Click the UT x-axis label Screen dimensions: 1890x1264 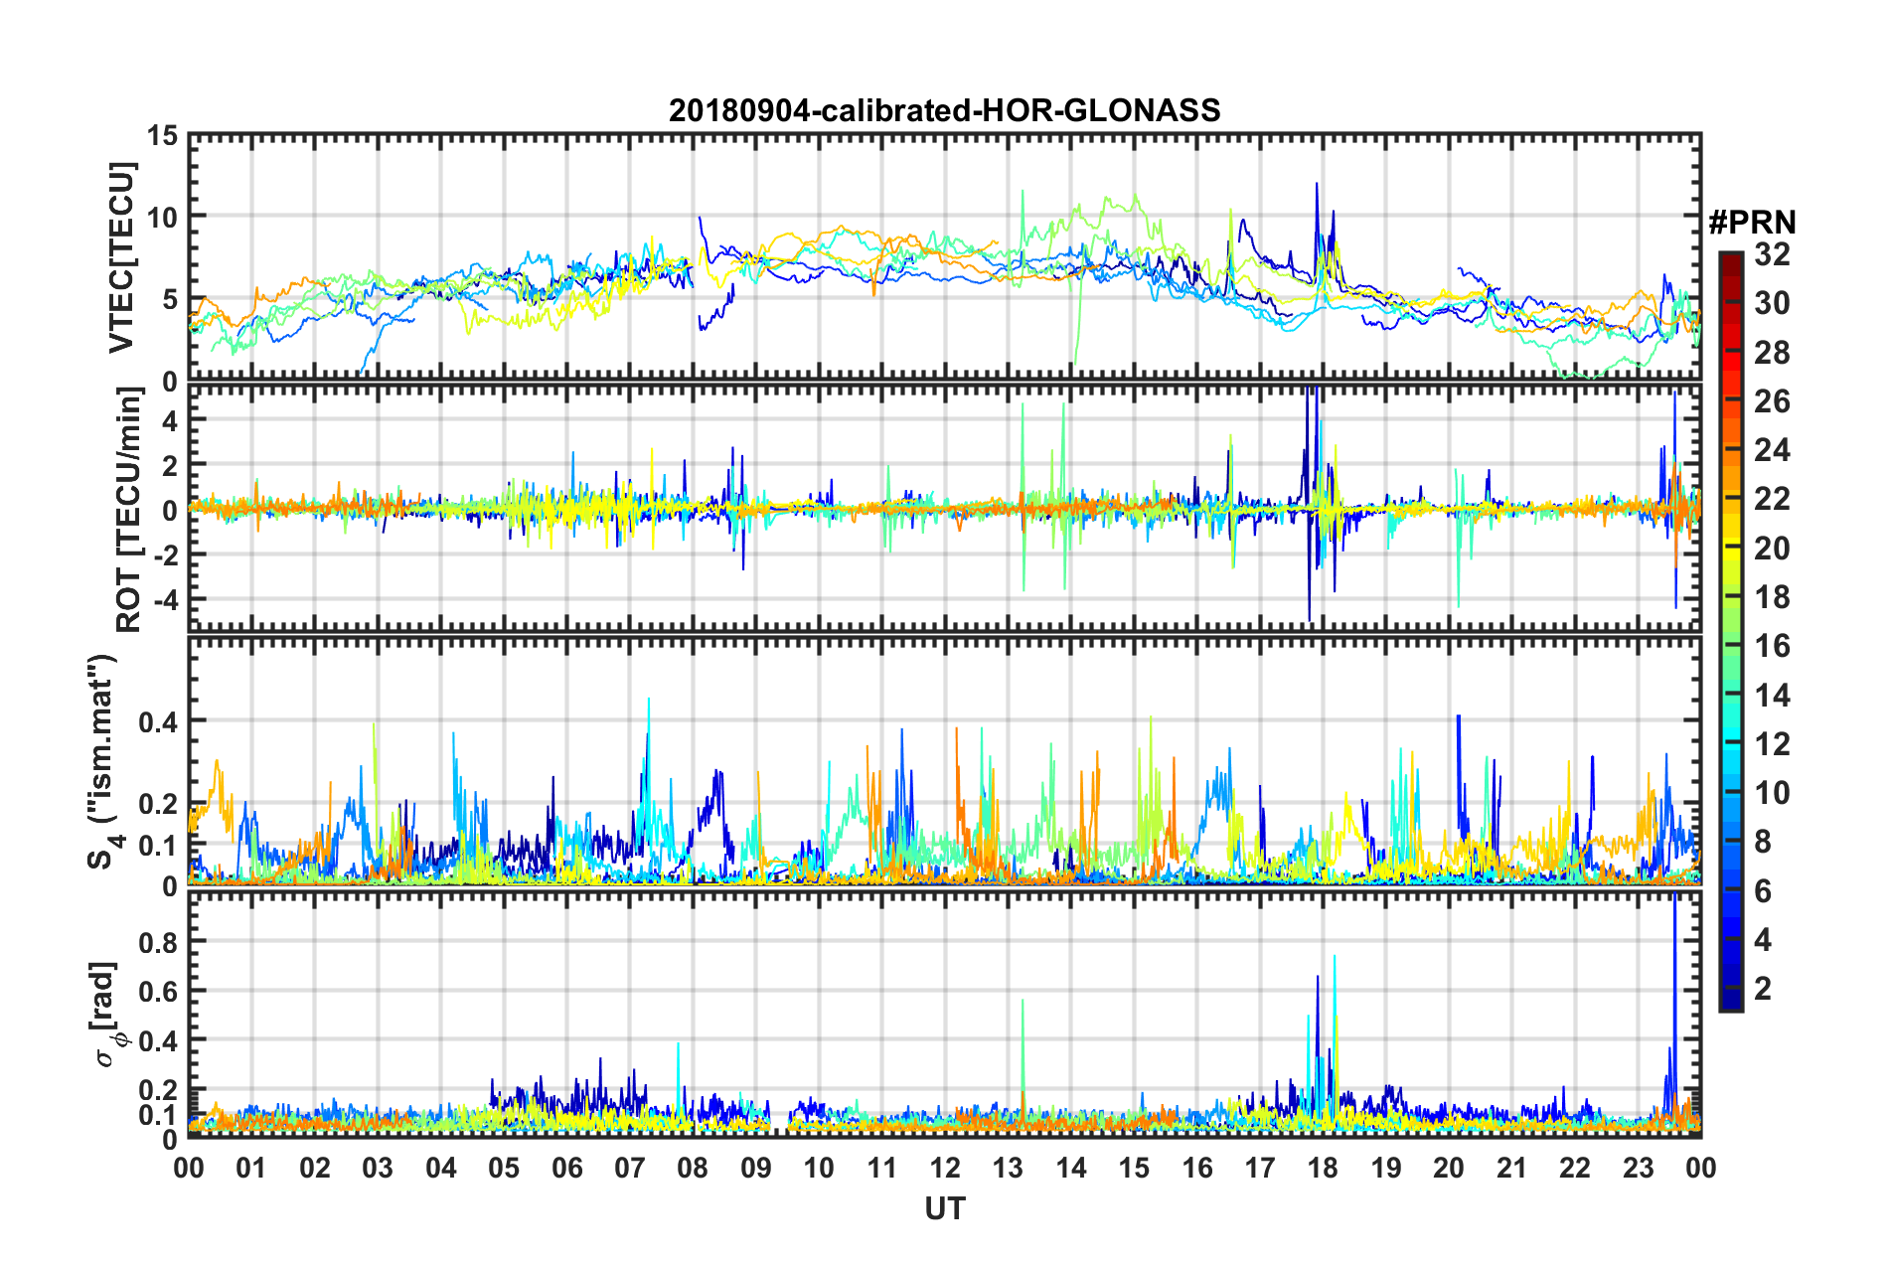944,1208
